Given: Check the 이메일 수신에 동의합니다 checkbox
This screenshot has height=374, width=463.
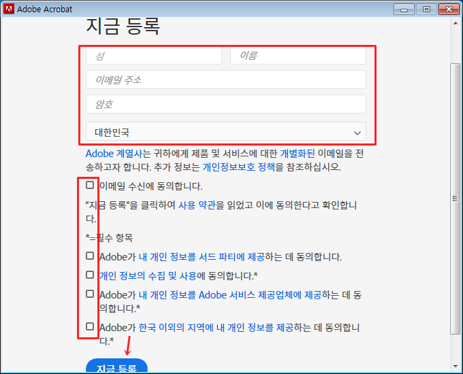Looking at the screenshot, I should point(90,185).
